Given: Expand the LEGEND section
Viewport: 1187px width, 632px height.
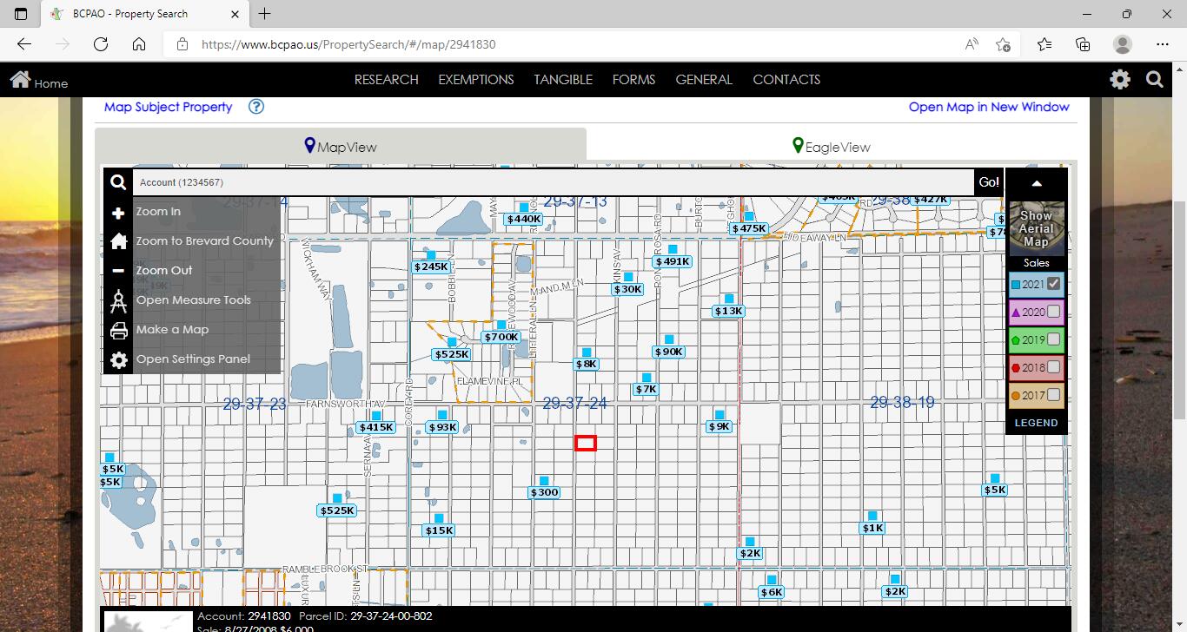Looking at the screenshot, I should [1036, 423].
